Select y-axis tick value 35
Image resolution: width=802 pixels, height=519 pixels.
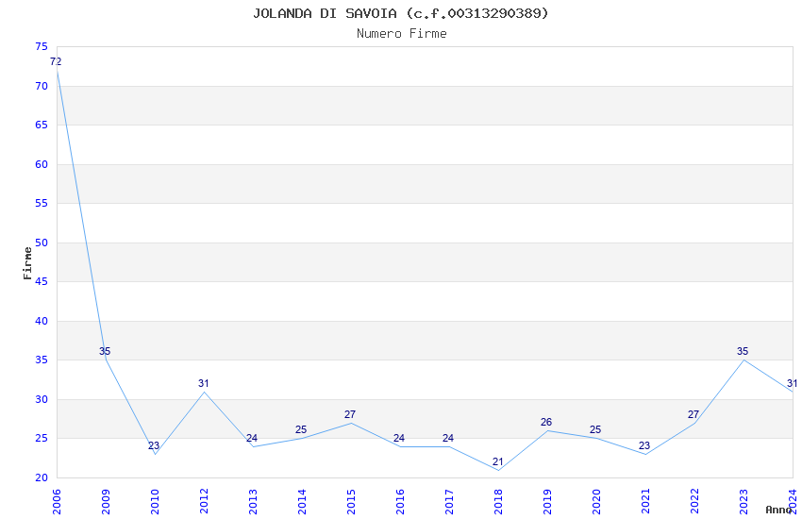pos(42,360)
